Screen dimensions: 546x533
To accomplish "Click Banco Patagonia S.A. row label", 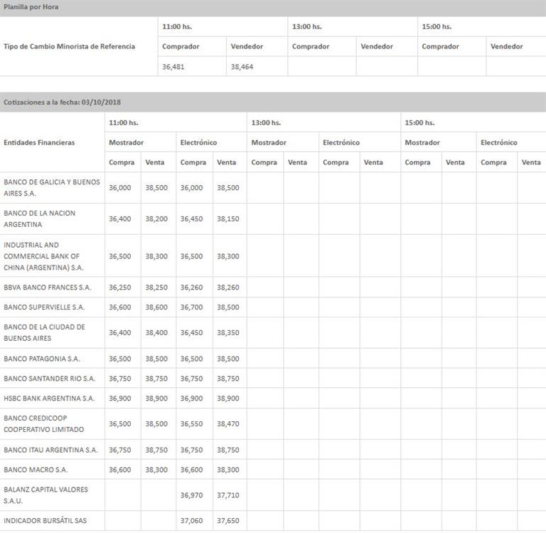I will coord(42,359).
